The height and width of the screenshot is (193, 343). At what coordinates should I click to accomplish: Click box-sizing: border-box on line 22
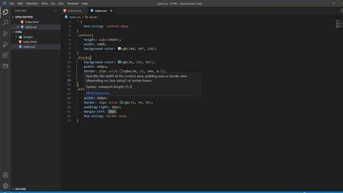[x=105, y=116]
